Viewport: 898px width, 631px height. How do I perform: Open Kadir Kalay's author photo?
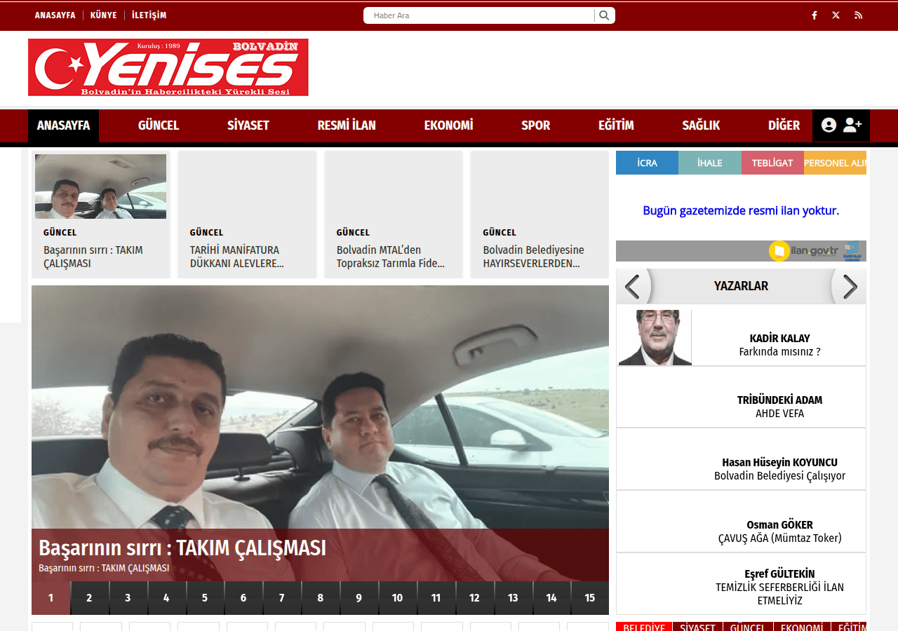click(x=655, y=337)
